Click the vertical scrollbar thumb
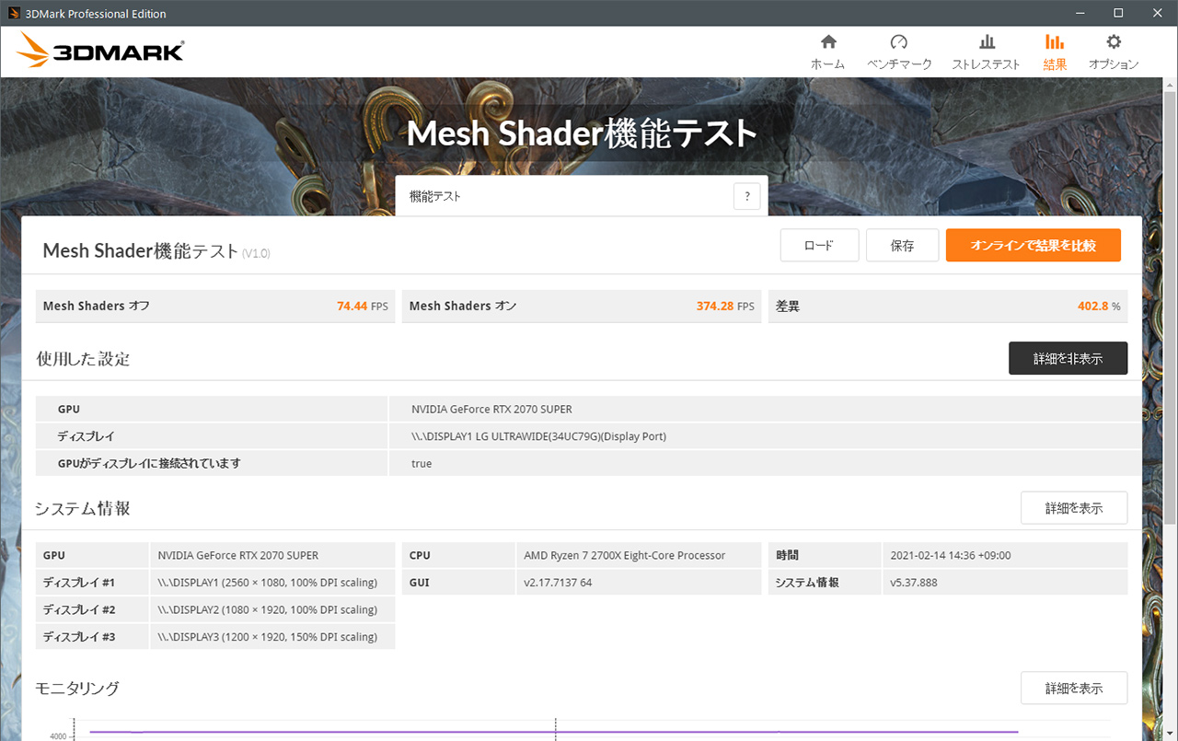 coord(1170,306)
